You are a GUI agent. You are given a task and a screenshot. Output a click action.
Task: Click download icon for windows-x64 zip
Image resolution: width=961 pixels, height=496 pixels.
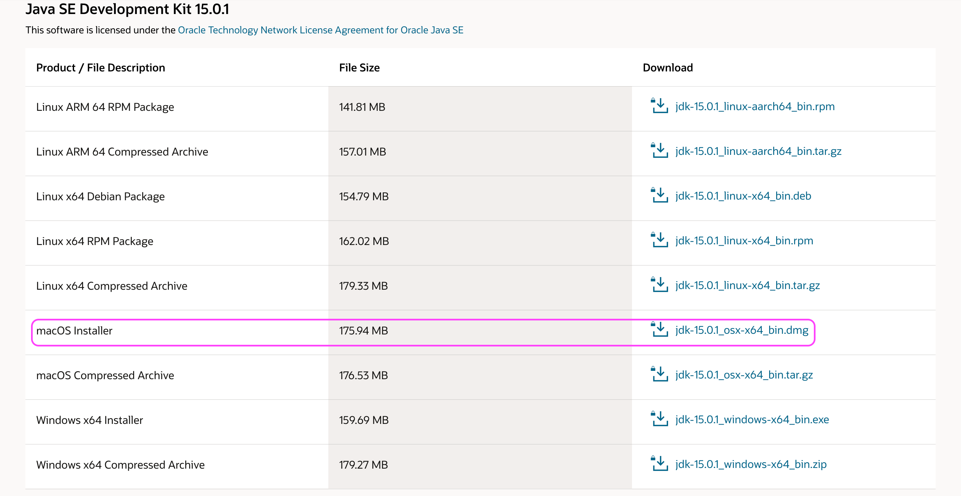[x=659, y=464]
